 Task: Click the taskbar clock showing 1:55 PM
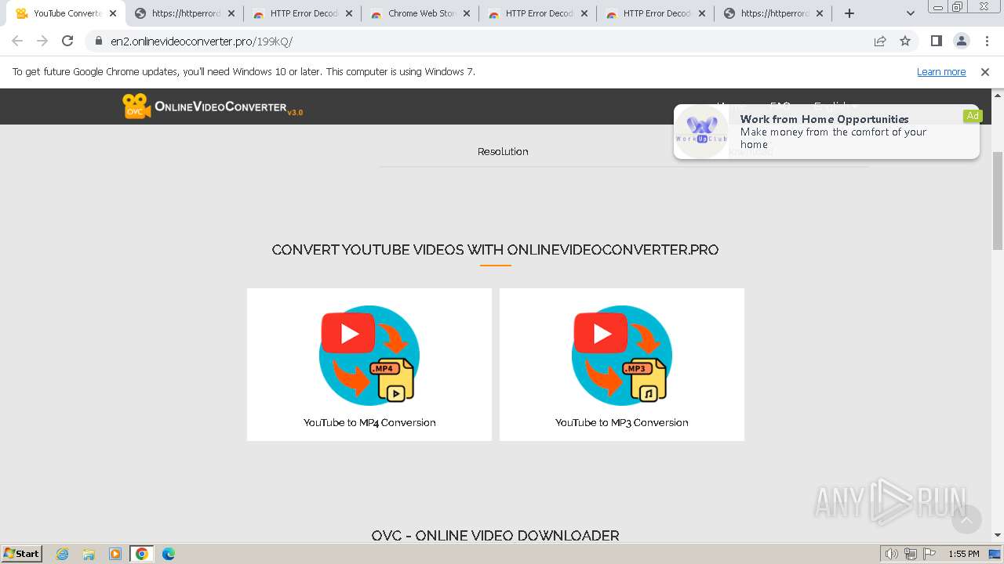[963, 554]
